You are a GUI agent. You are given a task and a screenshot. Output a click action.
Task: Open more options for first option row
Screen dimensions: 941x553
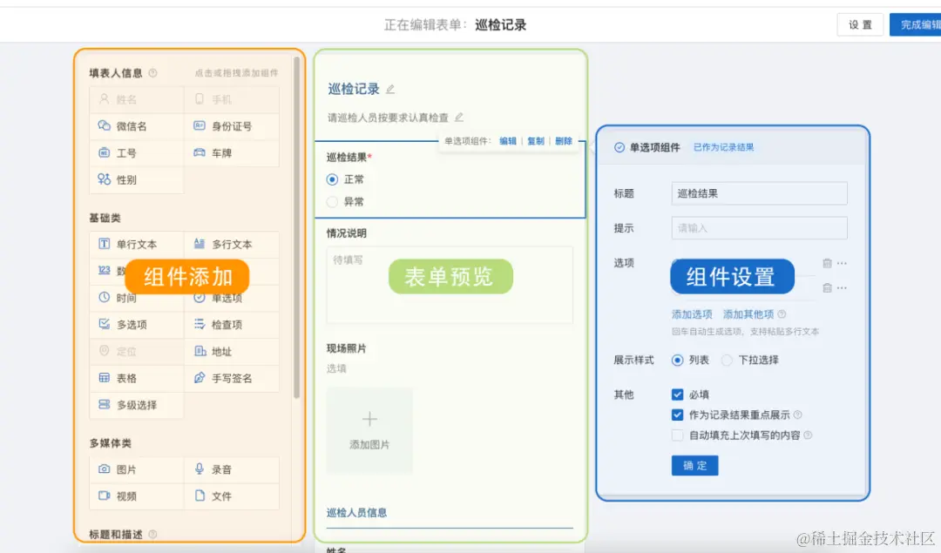[x=842, y=263]
